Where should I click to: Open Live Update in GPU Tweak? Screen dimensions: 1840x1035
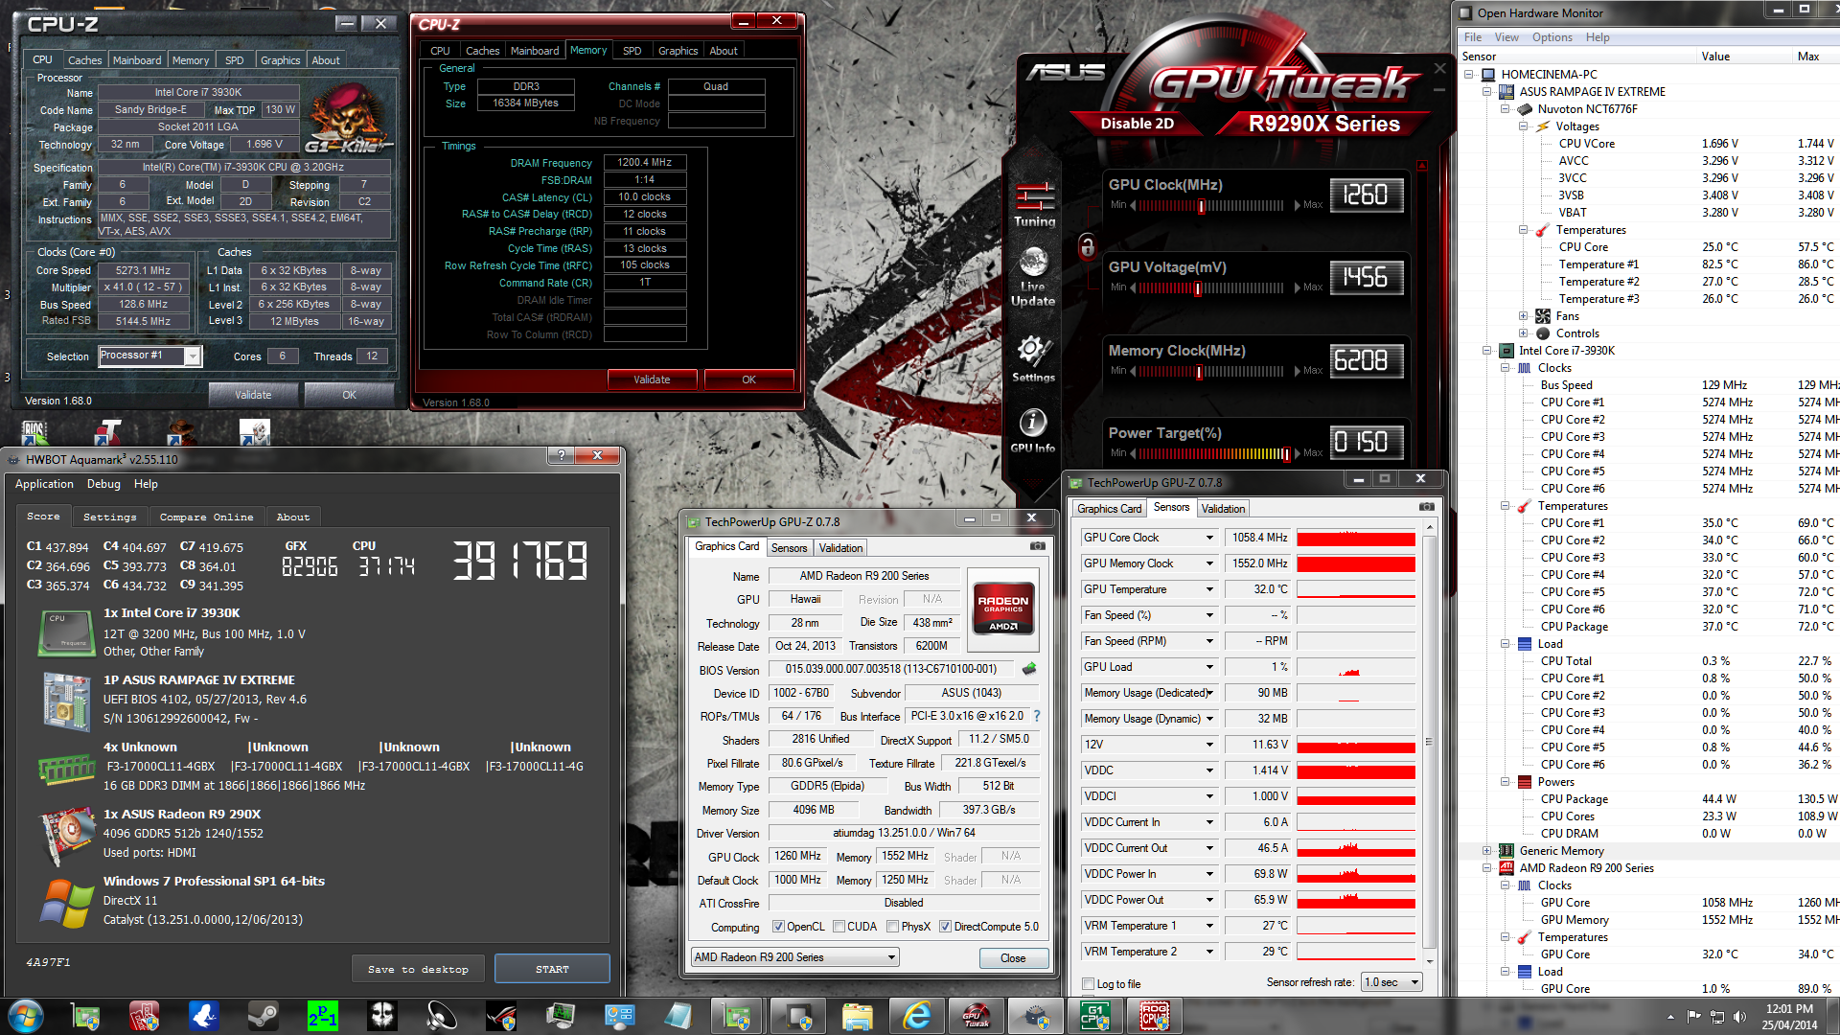(x=1033, y=276)
